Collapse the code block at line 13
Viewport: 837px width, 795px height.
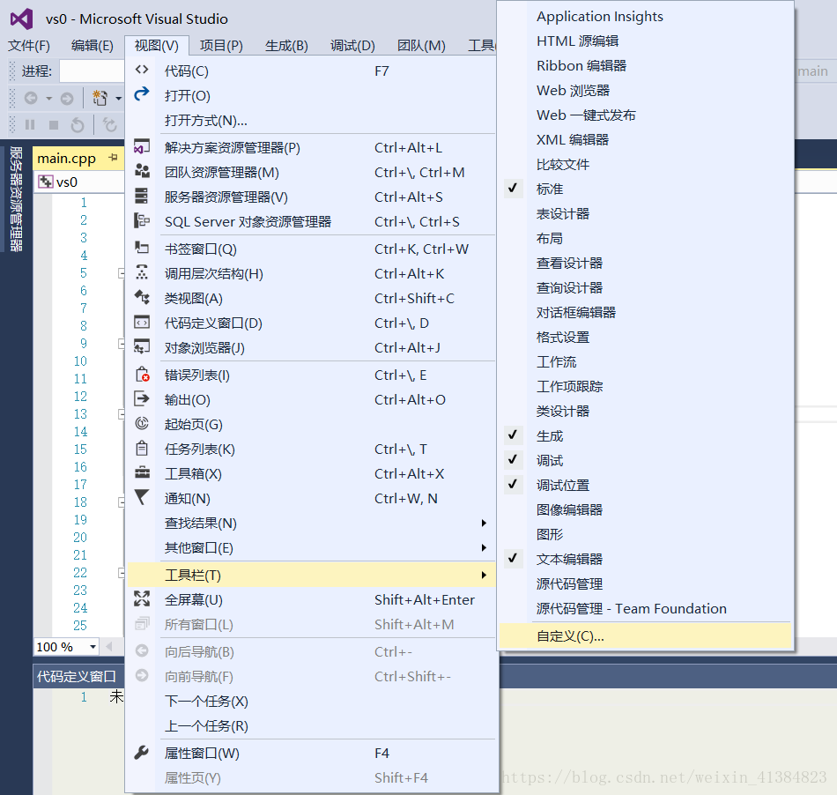122,414
